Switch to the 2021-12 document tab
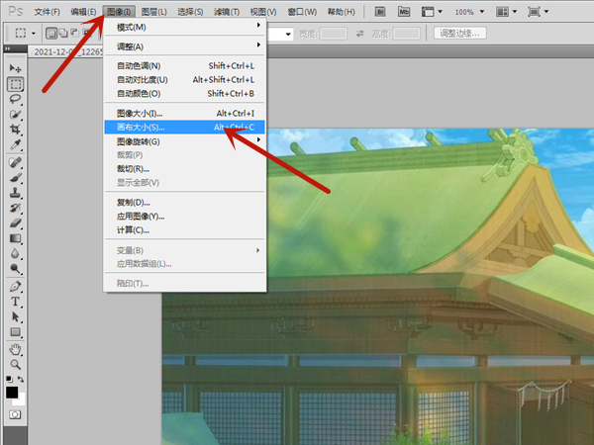Viewport: 594px width, 445px height. click(66, 51)
